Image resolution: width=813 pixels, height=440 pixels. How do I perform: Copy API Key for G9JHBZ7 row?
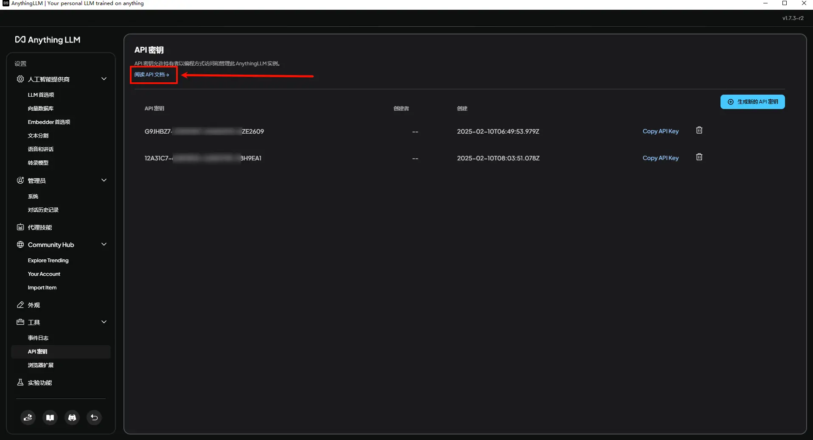click(x=660, y=131)
